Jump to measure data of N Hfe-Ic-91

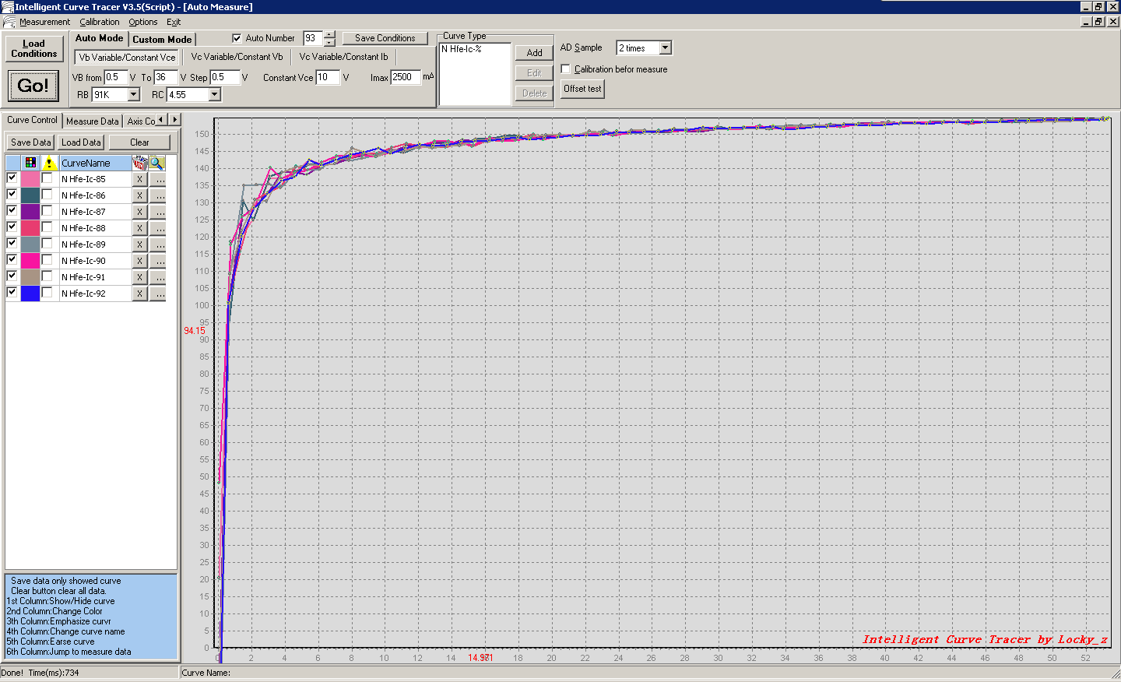coord(157,277)
